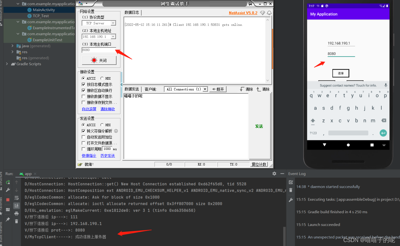Viewport: 400px width, 246px height.
Task: Click the wrench icon in Run panel
Action: [8, 190]
